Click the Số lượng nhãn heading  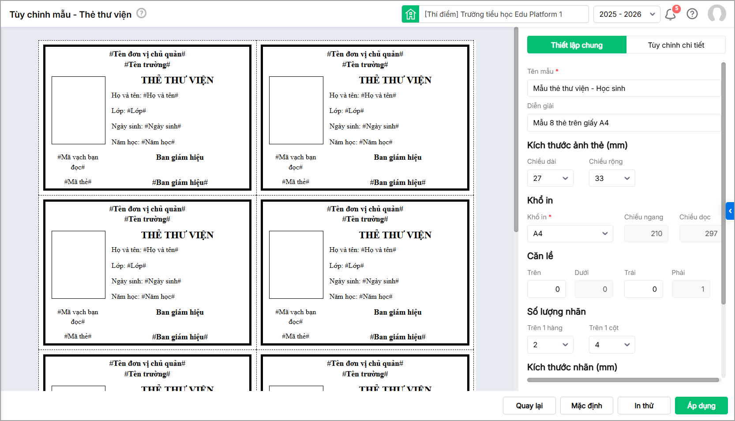tap(556, 312)
